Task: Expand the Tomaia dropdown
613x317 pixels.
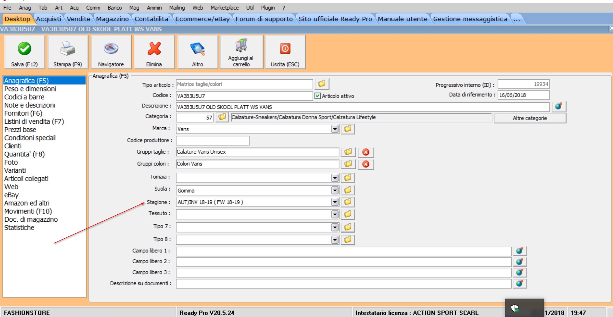Action: tap(335, 178)
